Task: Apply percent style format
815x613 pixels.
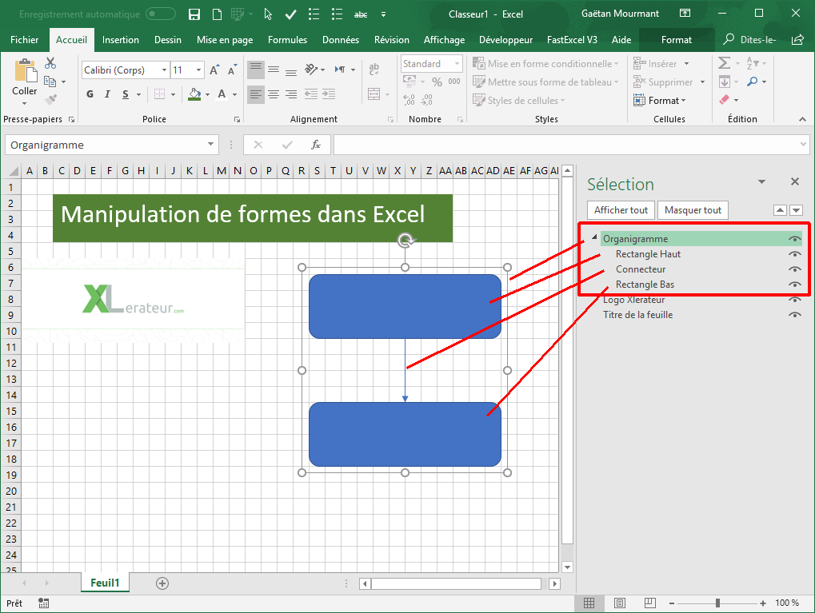Action: 437,82
